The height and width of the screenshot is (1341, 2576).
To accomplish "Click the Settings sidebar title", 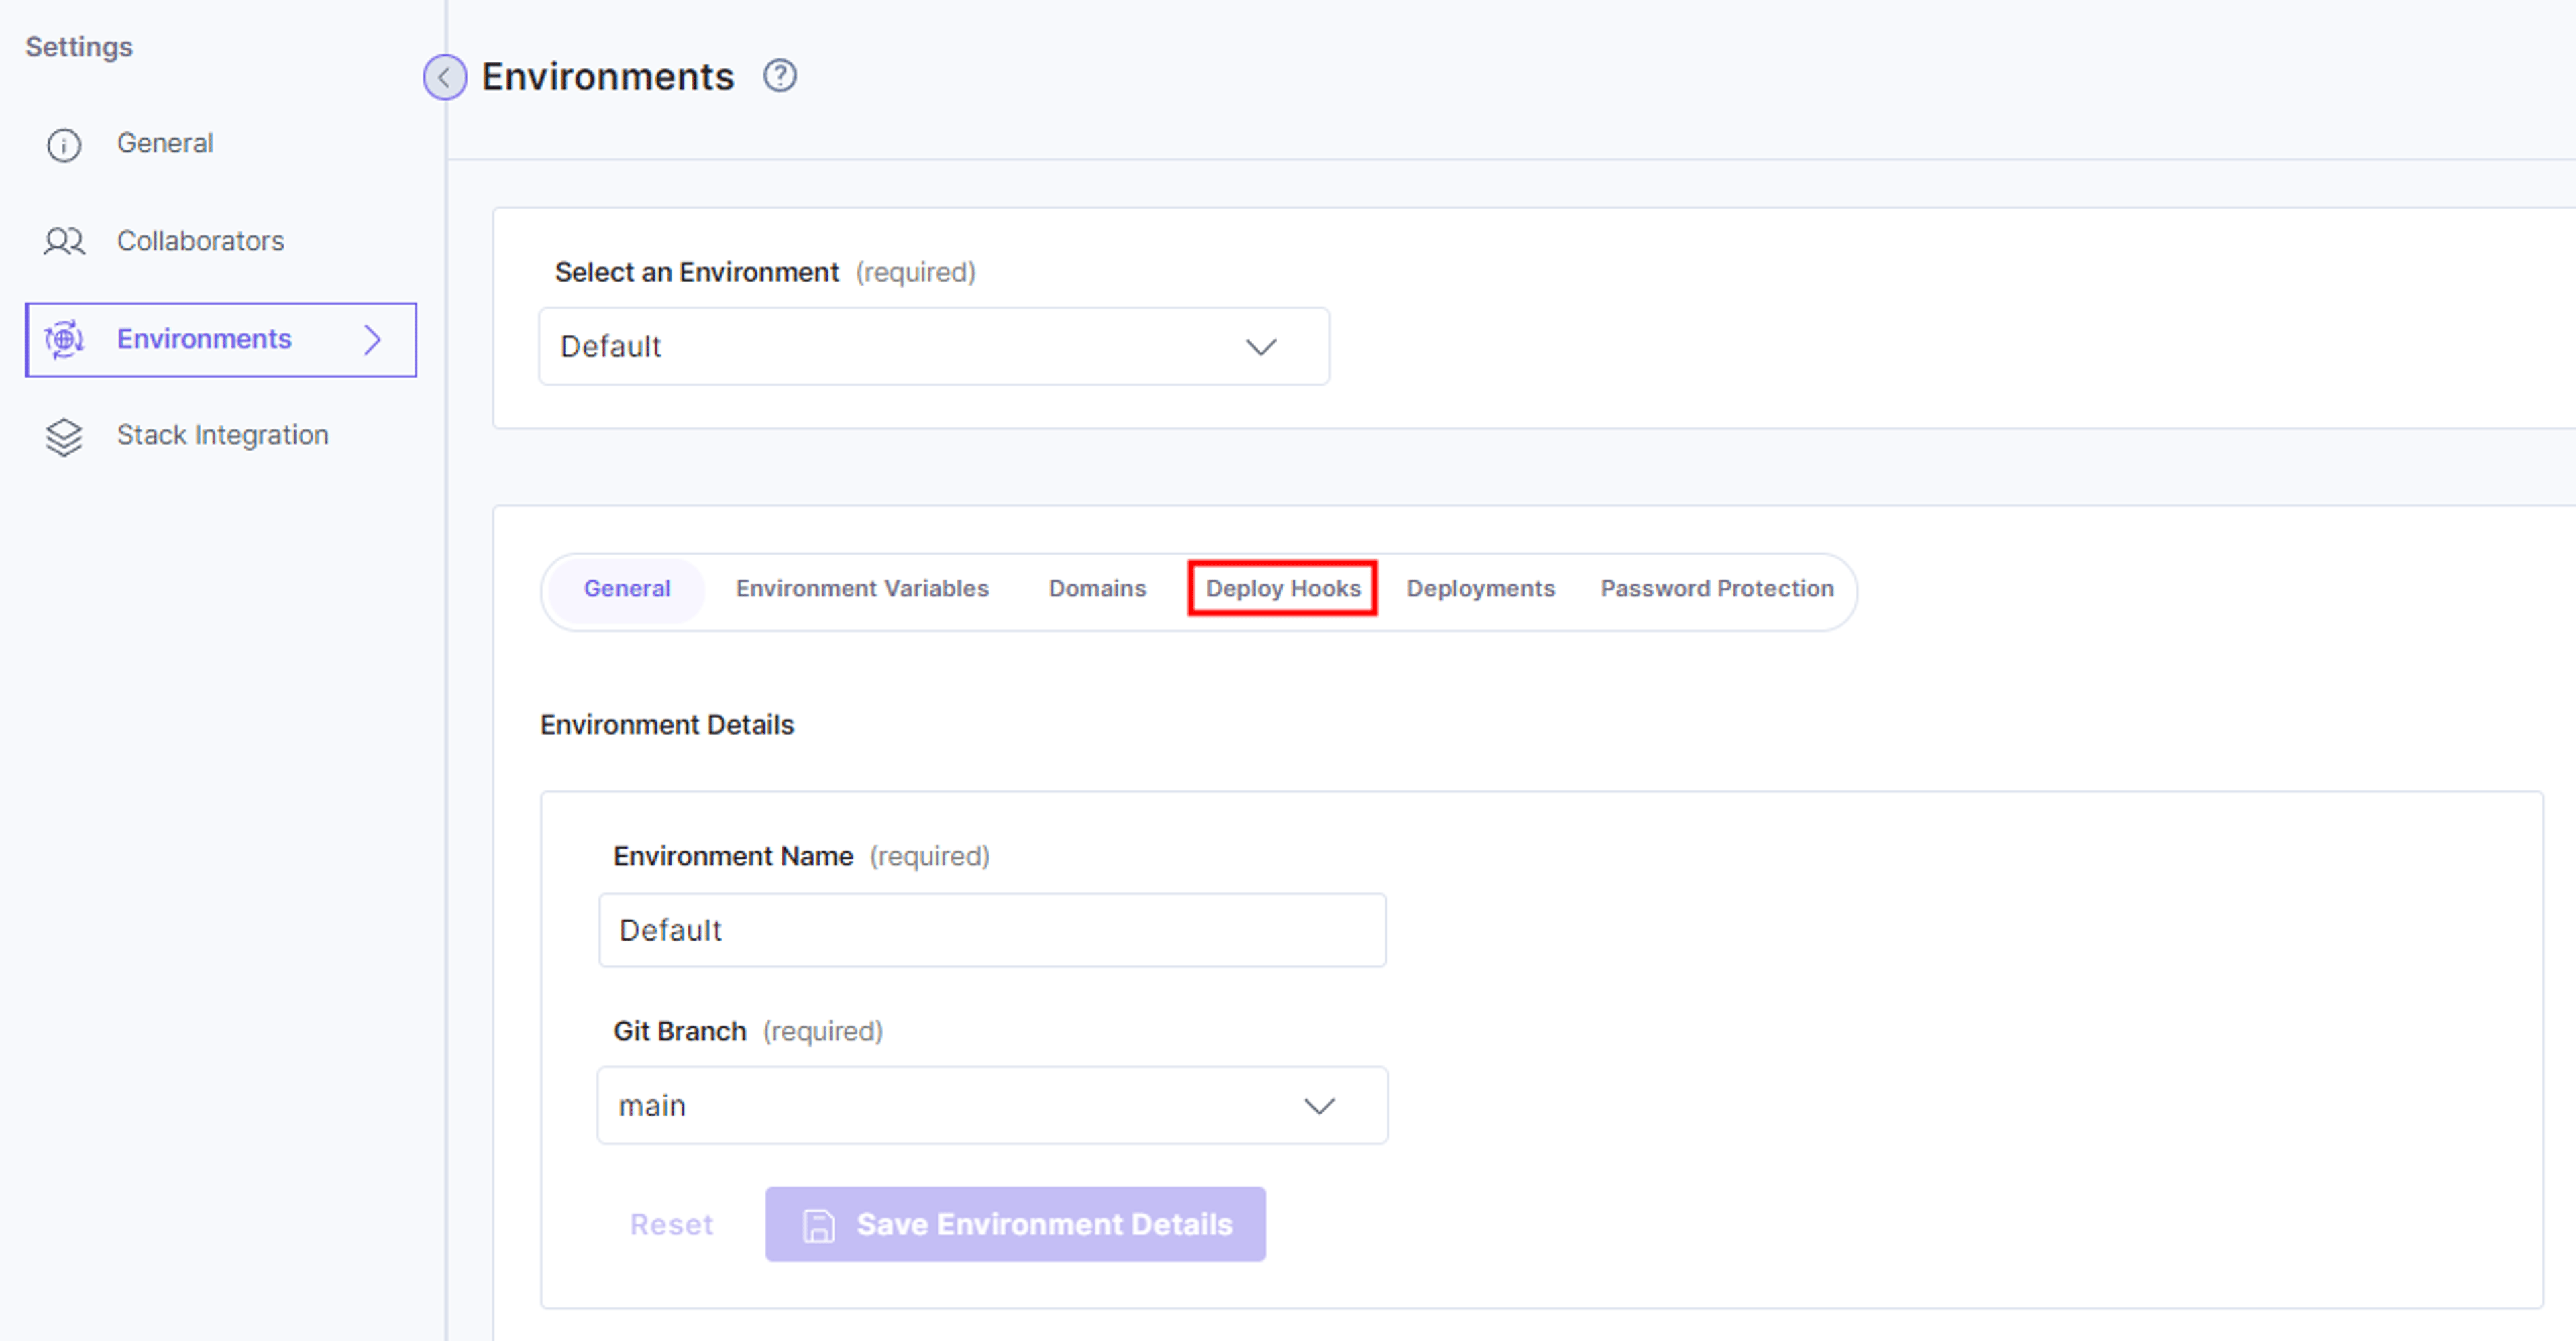I will (x=79, y=47).
